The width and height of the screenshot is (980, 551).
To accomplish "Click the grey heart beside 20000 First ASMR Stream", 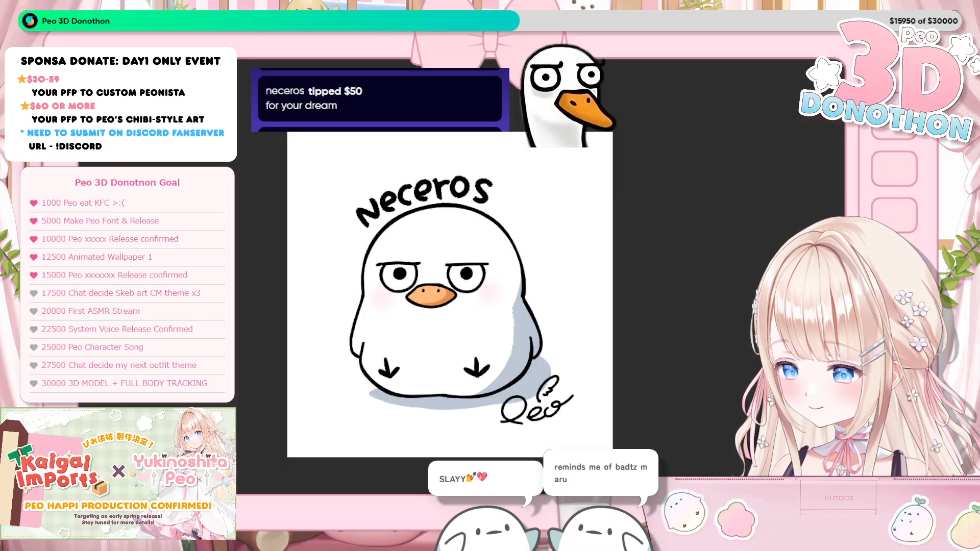I will [34, 311].
